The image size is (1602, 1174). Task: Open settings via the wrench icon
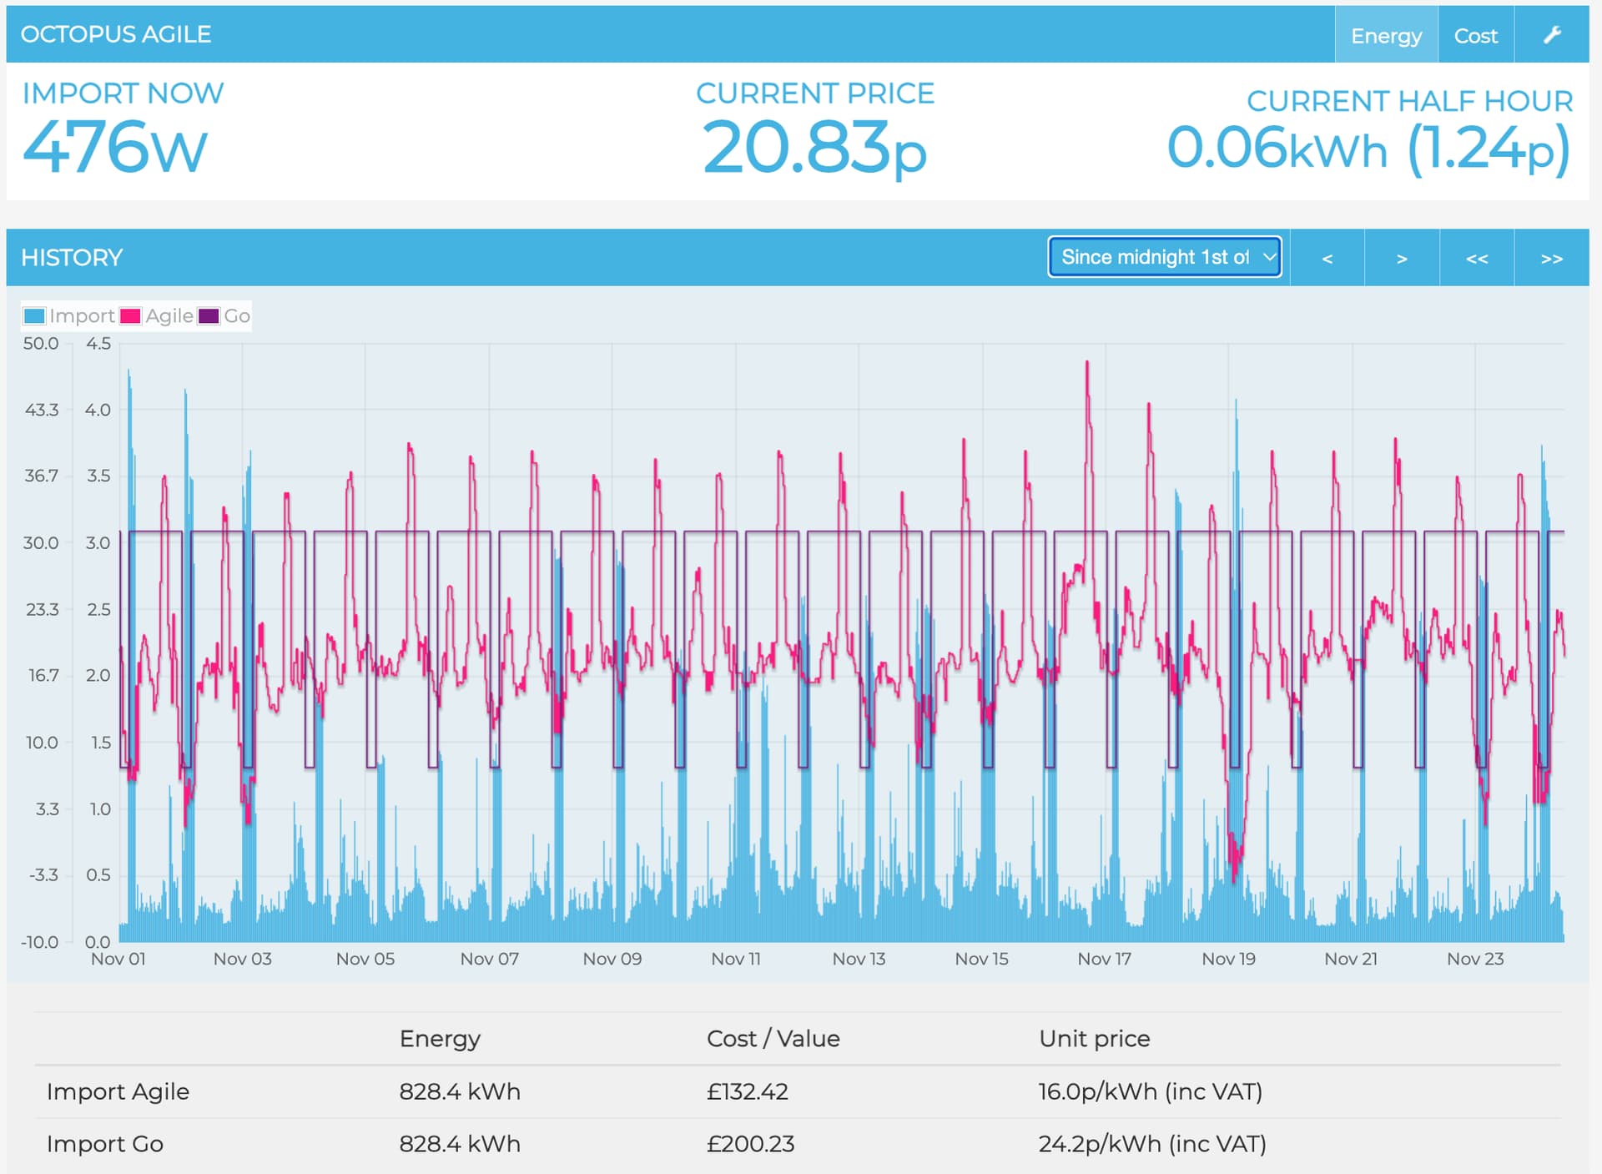pyautogui.click(x=1551, y=35)
